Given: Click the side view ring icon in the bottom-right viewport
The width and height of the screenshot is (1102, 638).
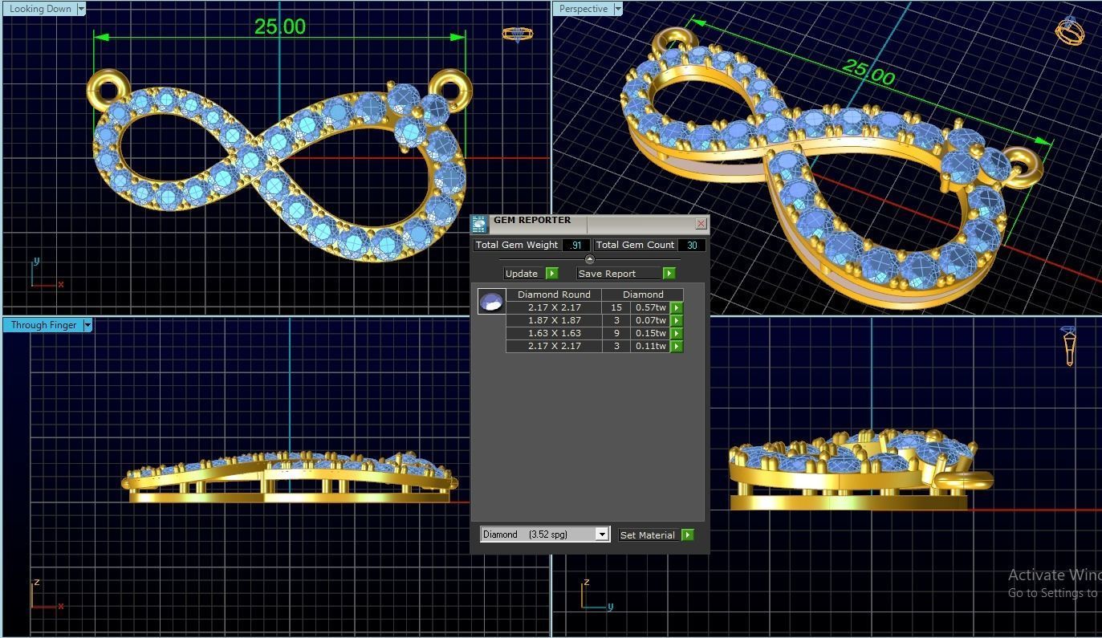Looking at the screenshot, I should tap(1070, 346).
